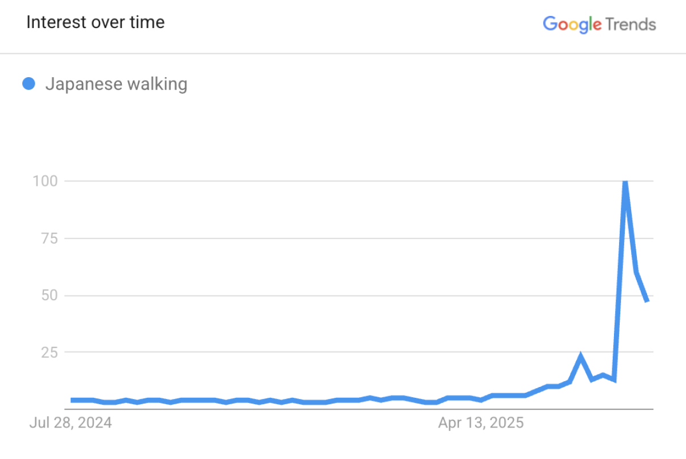Click the Google Trends logo
Viewport: 686px width, 459px height.
(x=600, y=25)
